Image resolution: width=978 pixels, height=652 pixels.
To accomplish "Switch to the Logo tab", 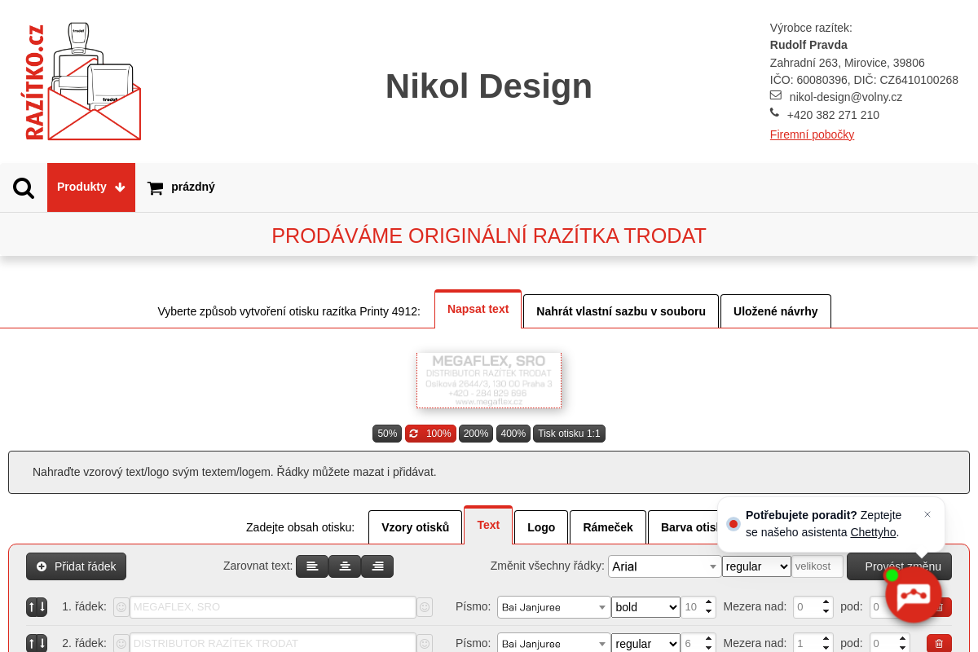I will [x=541, y=527].
